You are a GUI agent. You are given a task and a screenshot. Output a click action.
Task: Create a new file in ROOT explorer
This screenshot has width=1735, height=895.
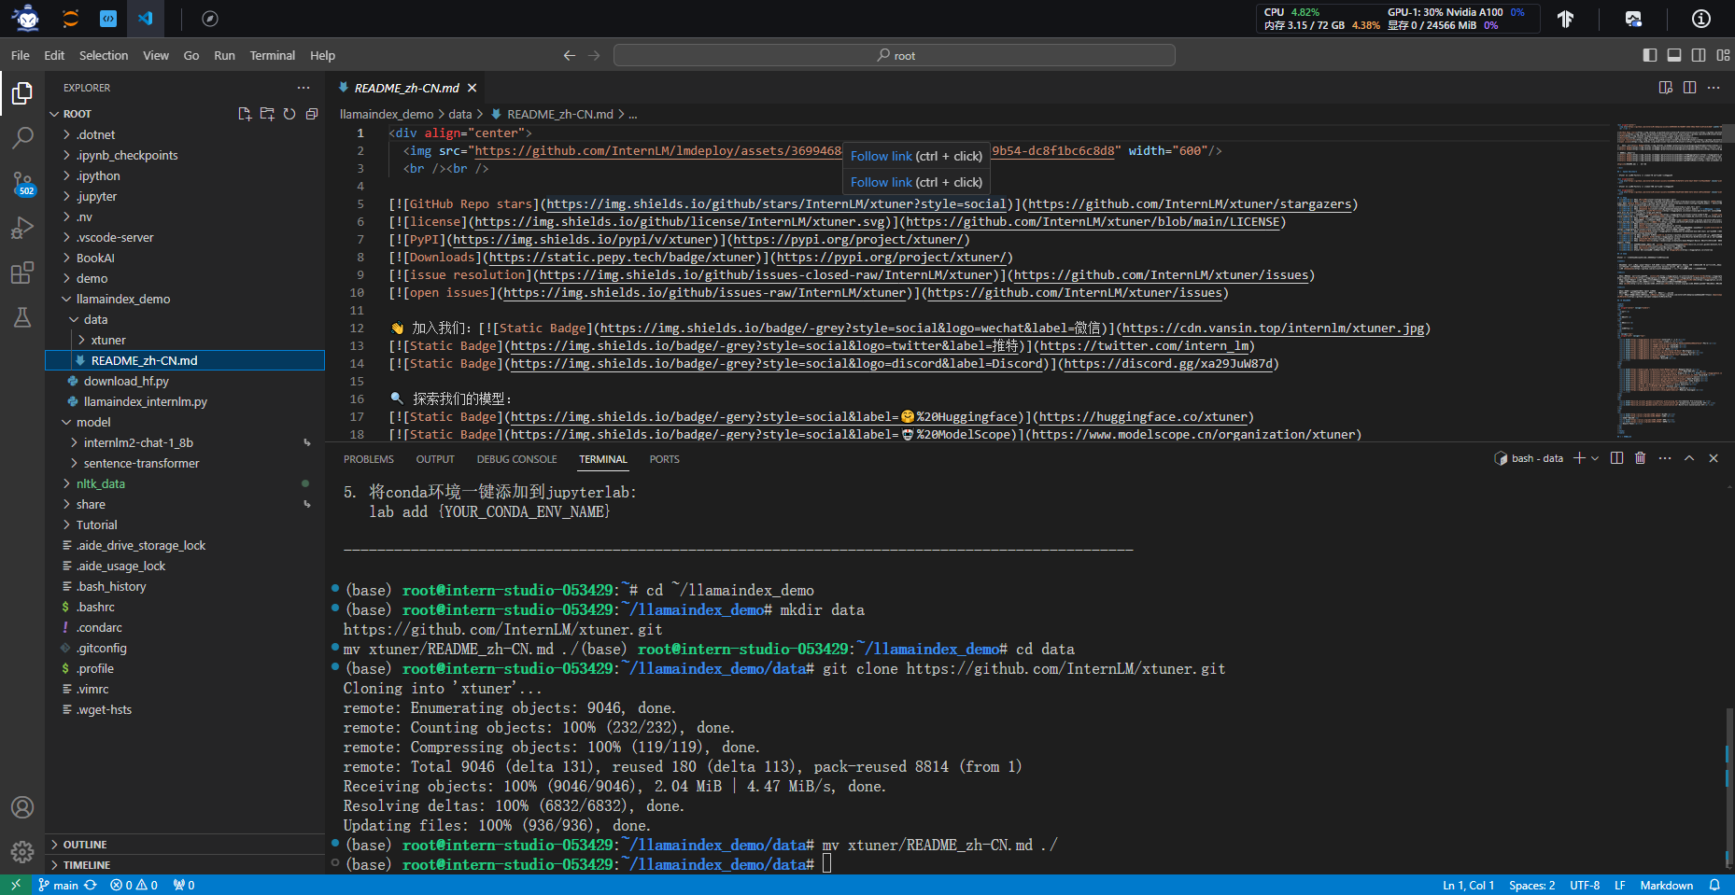coord(245,114)
